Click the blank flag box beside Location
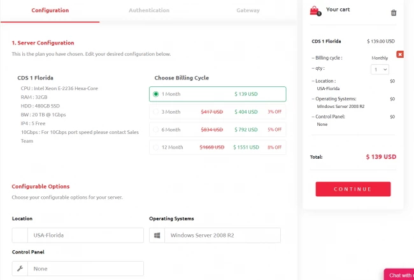414x280 pixels. (20, 236)
